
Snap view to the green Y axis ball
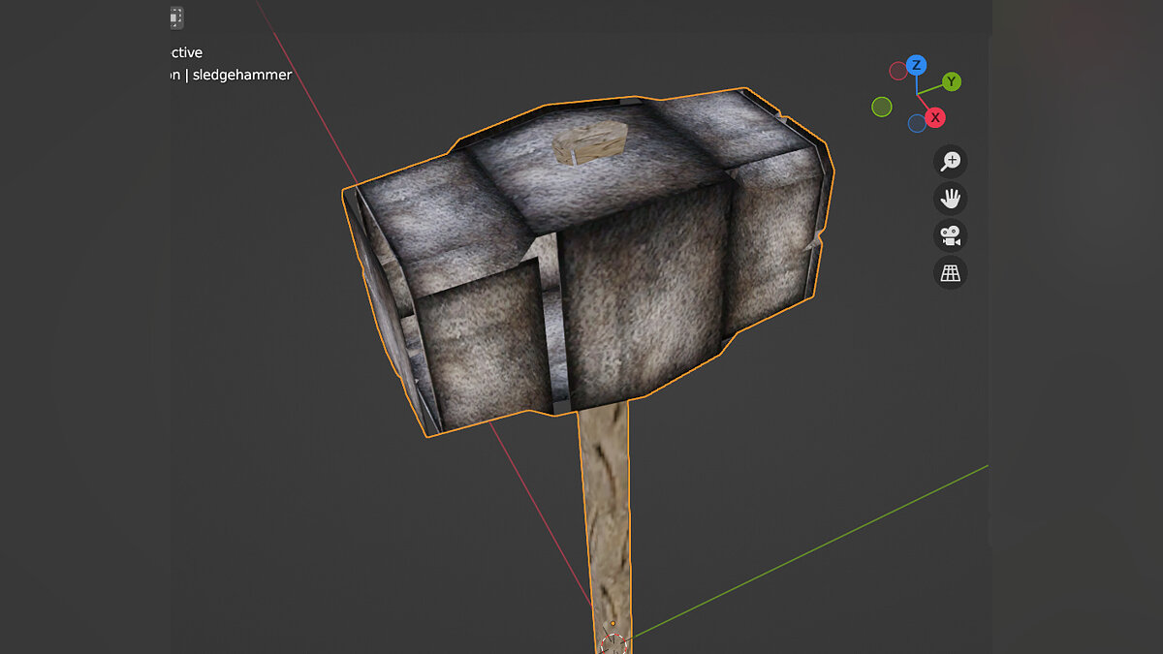click(952, 81)
